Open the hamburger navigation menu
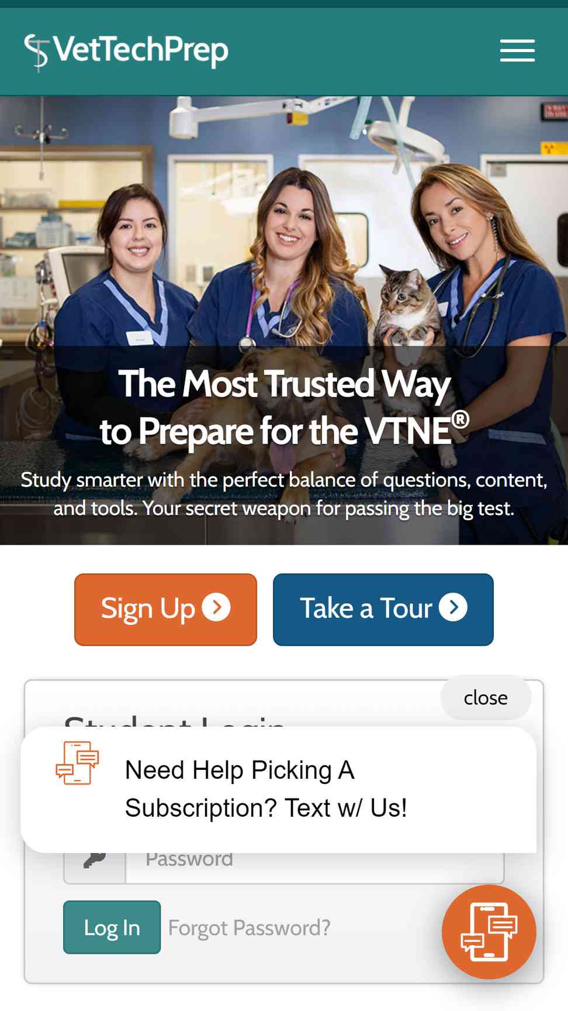The image size is (568, 1011). tap(517, 51)
